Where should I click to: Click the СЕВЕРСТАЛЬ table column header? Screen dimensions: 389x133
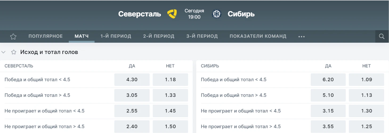[19, 66]
